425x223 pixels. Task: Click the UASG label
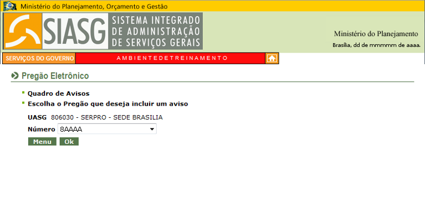point(37,117)
